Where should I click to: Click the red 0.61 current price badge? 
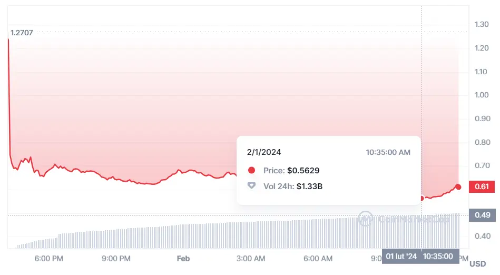(482, 186)
